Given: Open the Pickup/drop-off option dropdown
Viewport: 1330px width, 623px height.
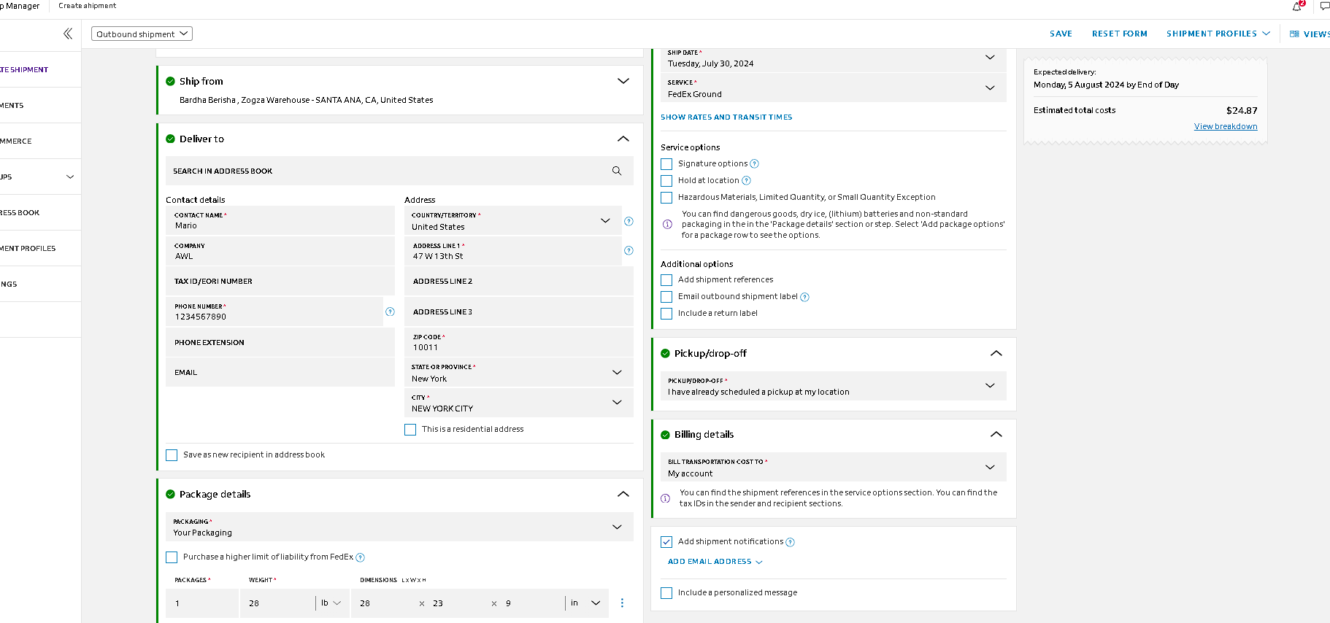Looking at the screenshot, I should point(833,386).
